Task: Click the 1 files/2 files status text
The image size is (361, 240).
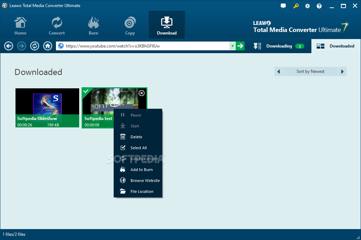Action: 14,234
